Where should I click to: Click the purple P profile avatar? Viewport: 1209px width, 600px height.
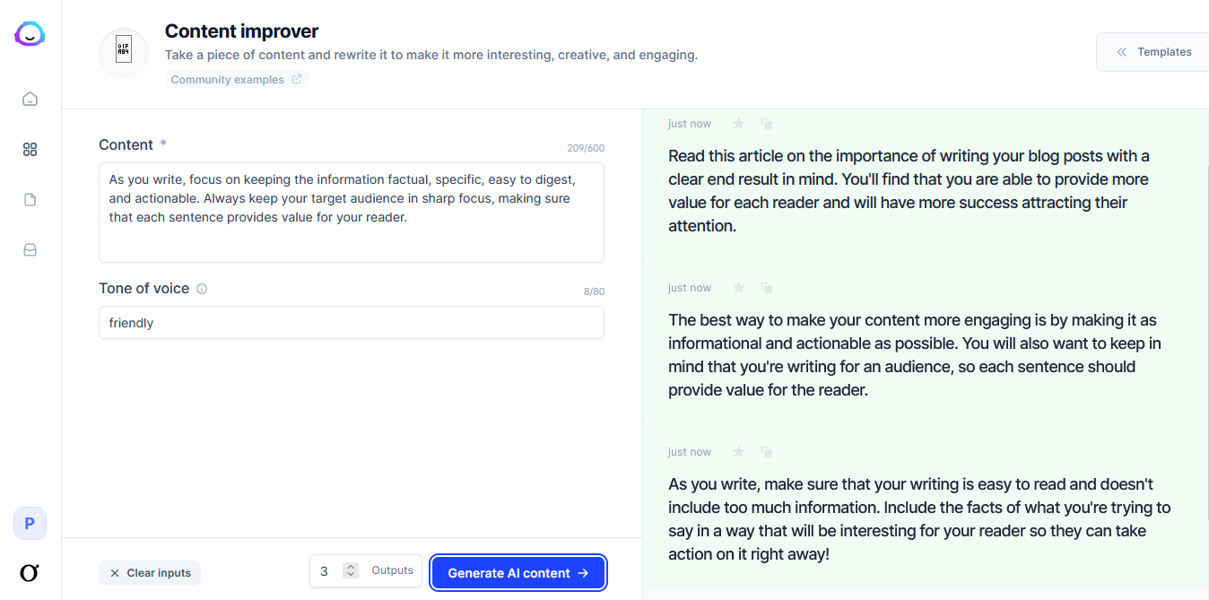tap(30, 524)
